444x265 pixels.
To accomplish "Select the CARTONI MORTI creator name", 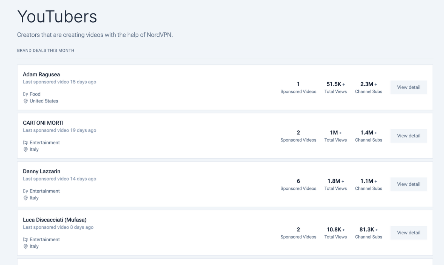I will pos(43,123).
